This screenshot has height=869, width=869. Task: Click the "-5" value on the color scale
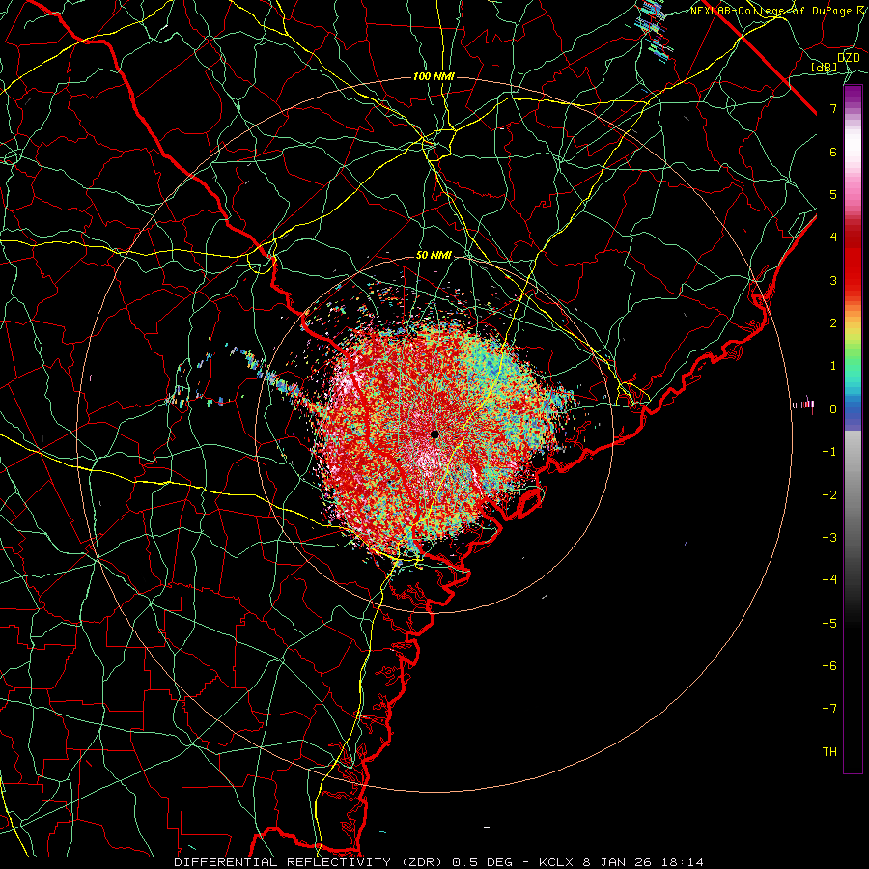tap(829, 624)
